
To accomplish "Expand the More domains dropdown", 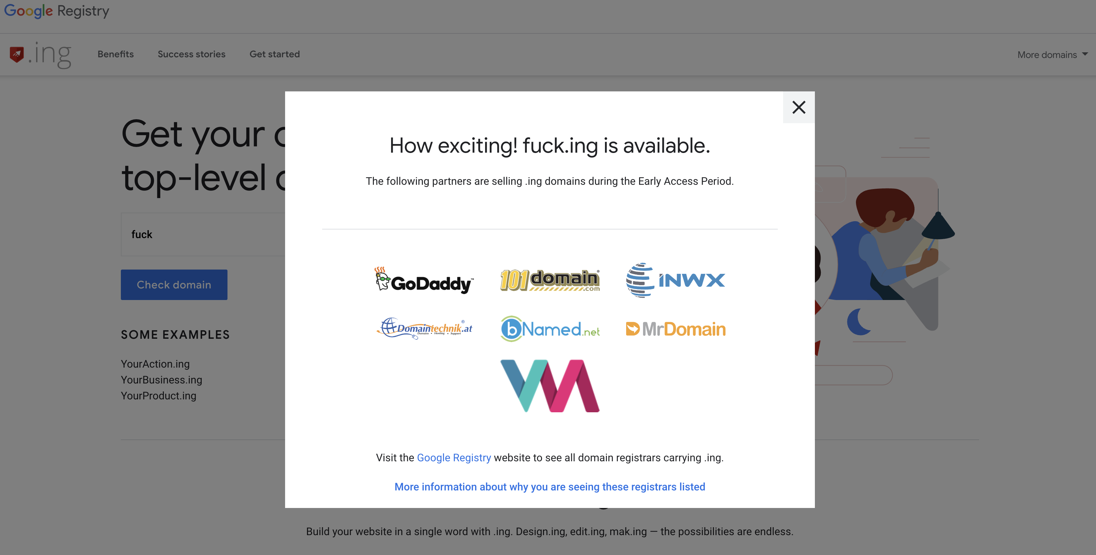I will pos(1047,55).
